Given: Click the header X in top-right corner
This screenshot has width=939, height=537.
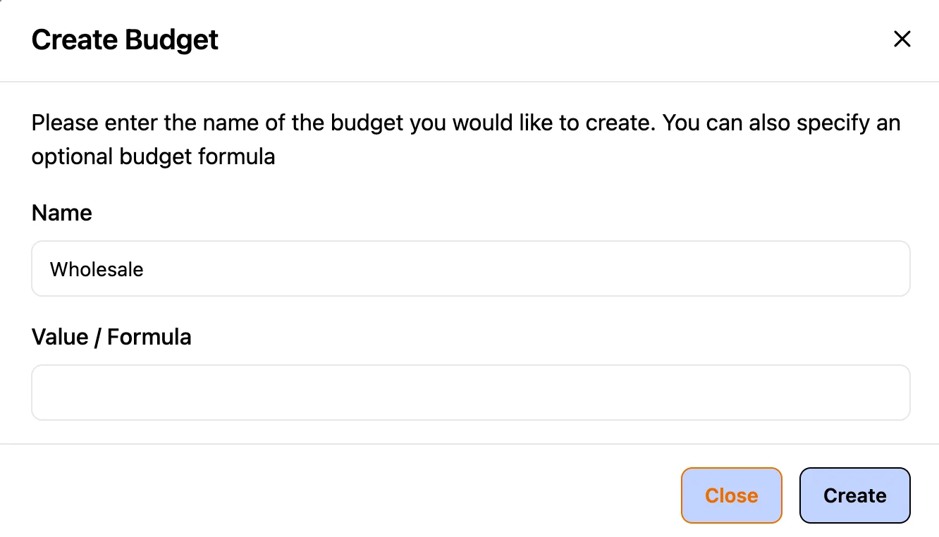Looking at the screenshot, I should [x=902, y=39].
